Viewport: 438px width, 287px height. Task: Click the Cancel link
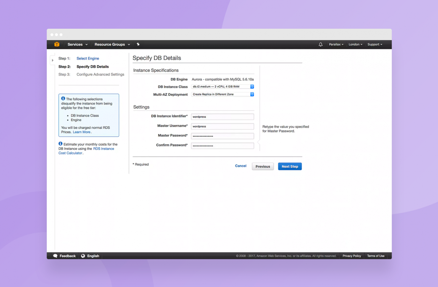241,166
